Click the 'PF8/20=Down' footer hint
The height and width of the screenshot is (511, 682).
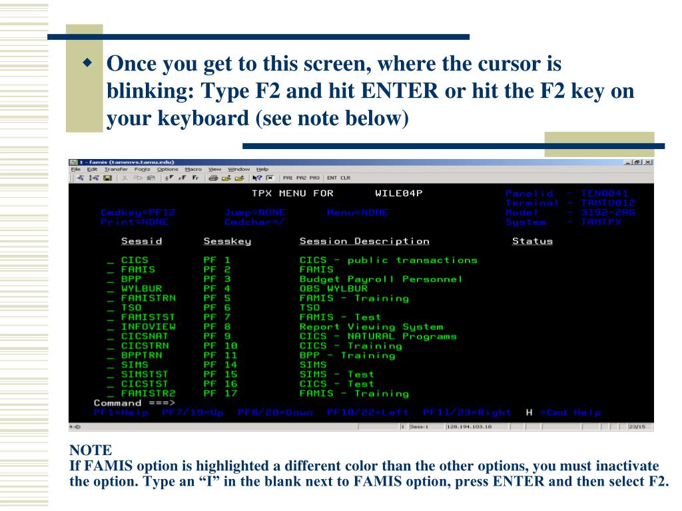point(275,413)
